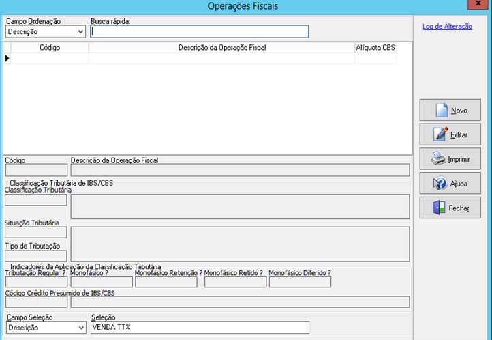Open the Campo Ordenação dropdown
The height and width of the screenshot is (340, 492).
[x=81, y=31]
